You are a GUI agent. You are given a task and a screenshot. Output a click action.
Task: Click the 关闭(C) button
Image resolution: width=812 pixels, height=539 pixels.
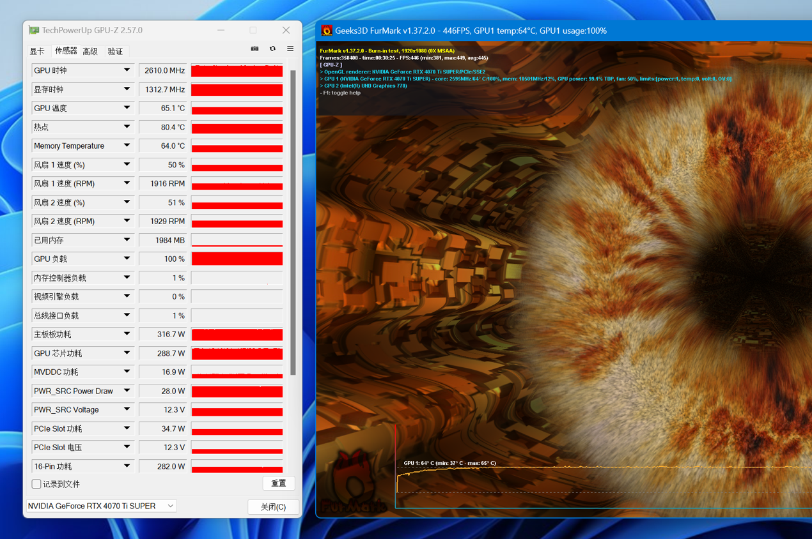(x=273, y=506)
